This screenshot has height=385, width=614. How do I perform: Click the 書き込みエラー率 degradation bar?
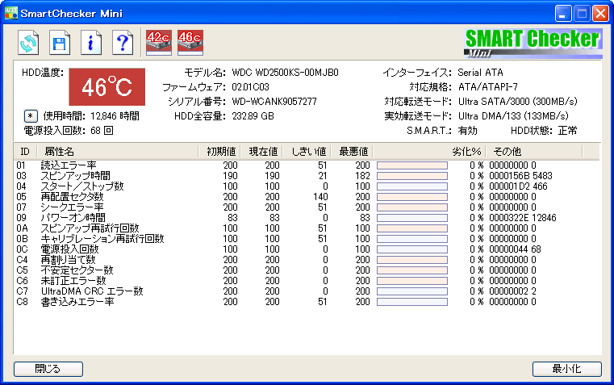click(x=412, y=302)
